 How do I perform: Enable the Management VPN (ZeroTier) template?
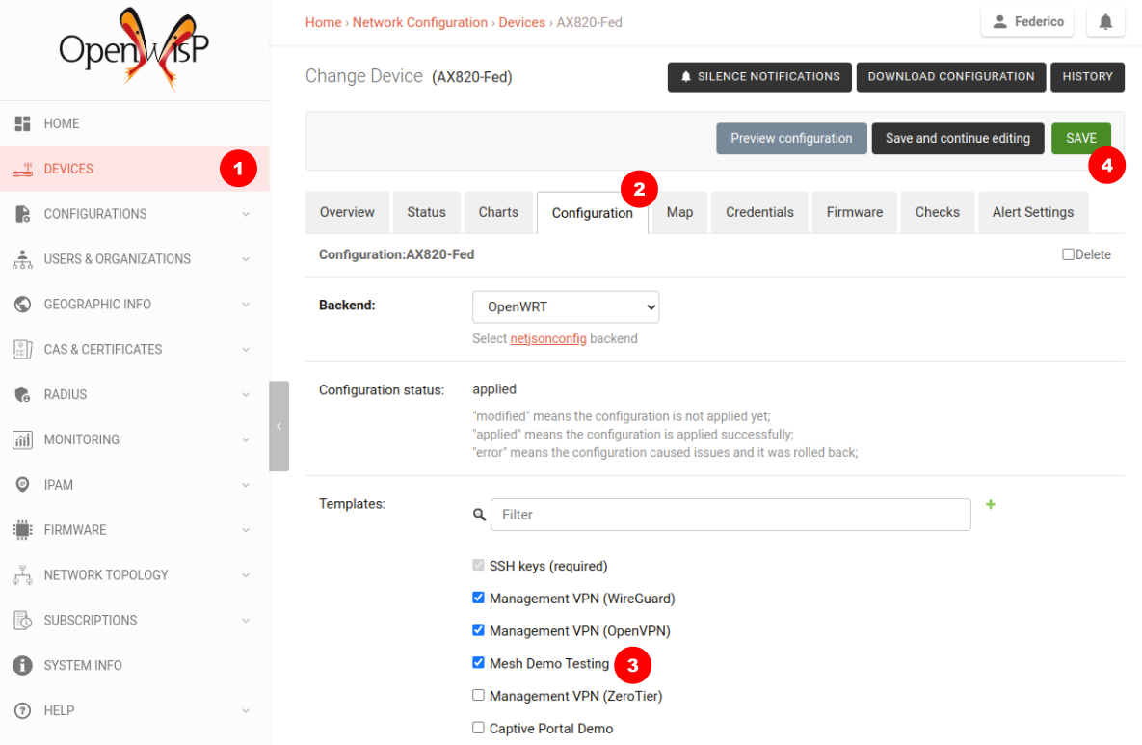pos(478,694)
